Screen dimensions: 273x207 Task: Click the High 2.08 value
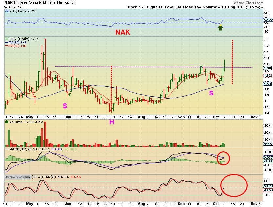[x=155, y=7]
